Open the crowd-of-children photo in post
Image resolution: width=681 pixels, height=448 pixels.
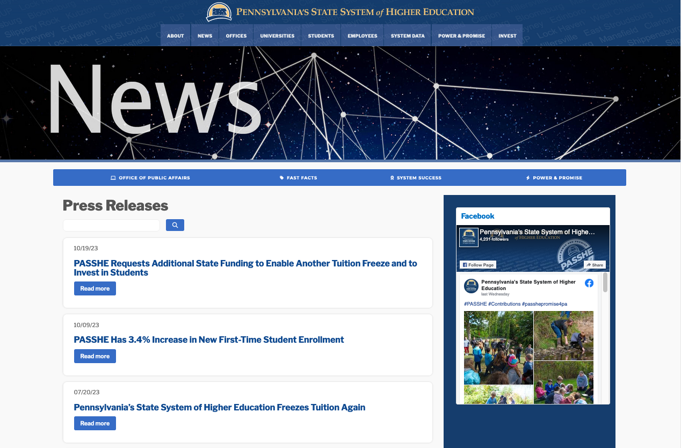pos(498,348)
